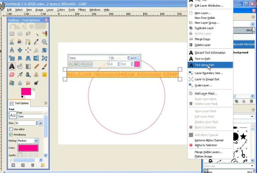
Task: Toggle the Antialiasing checkbox
Action: tap(11, 135)
